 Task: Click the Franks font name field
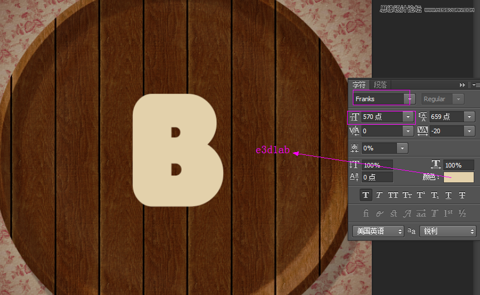[x=379, y=99]
